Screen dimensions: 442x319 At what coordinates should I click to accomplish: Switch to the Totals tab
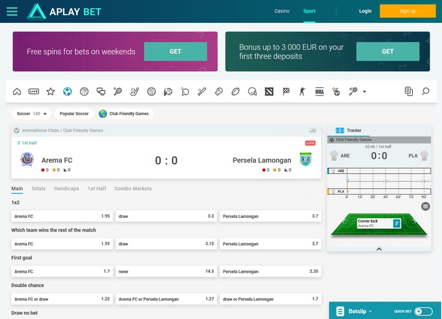point(38,188)
